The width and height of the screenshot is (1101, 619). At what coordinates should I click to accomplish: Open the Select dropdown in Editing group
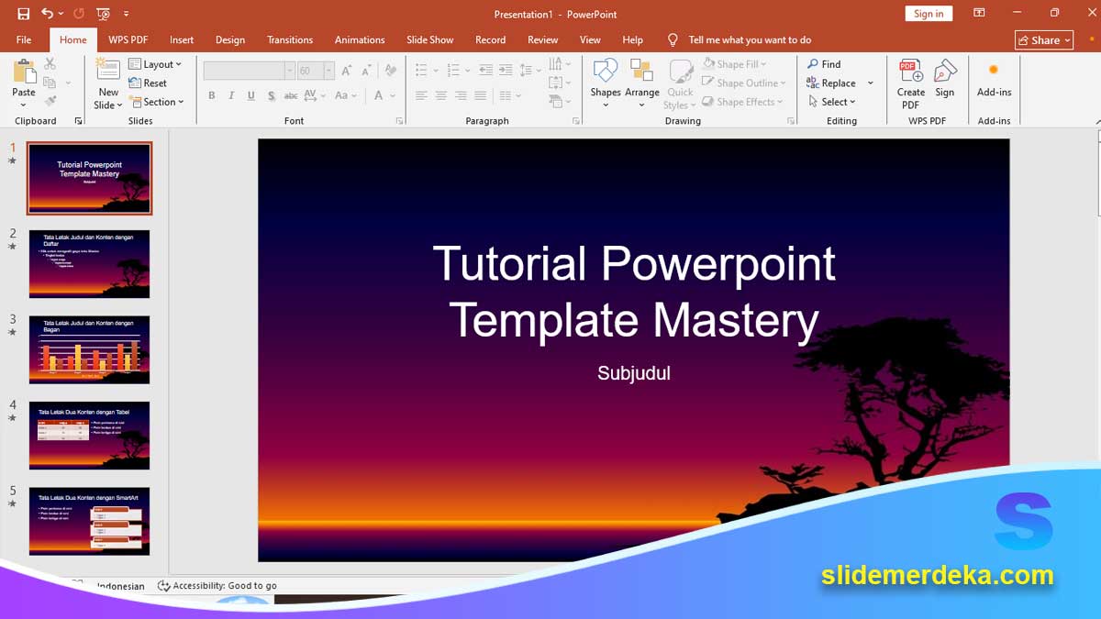831,102
